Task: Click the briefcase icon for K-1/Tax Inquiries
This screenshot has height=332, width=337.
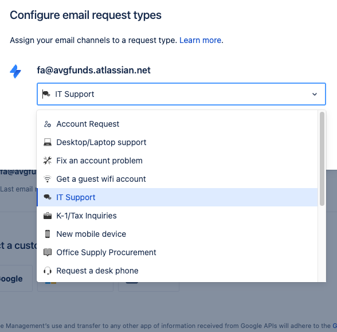Action: [47, 216]
